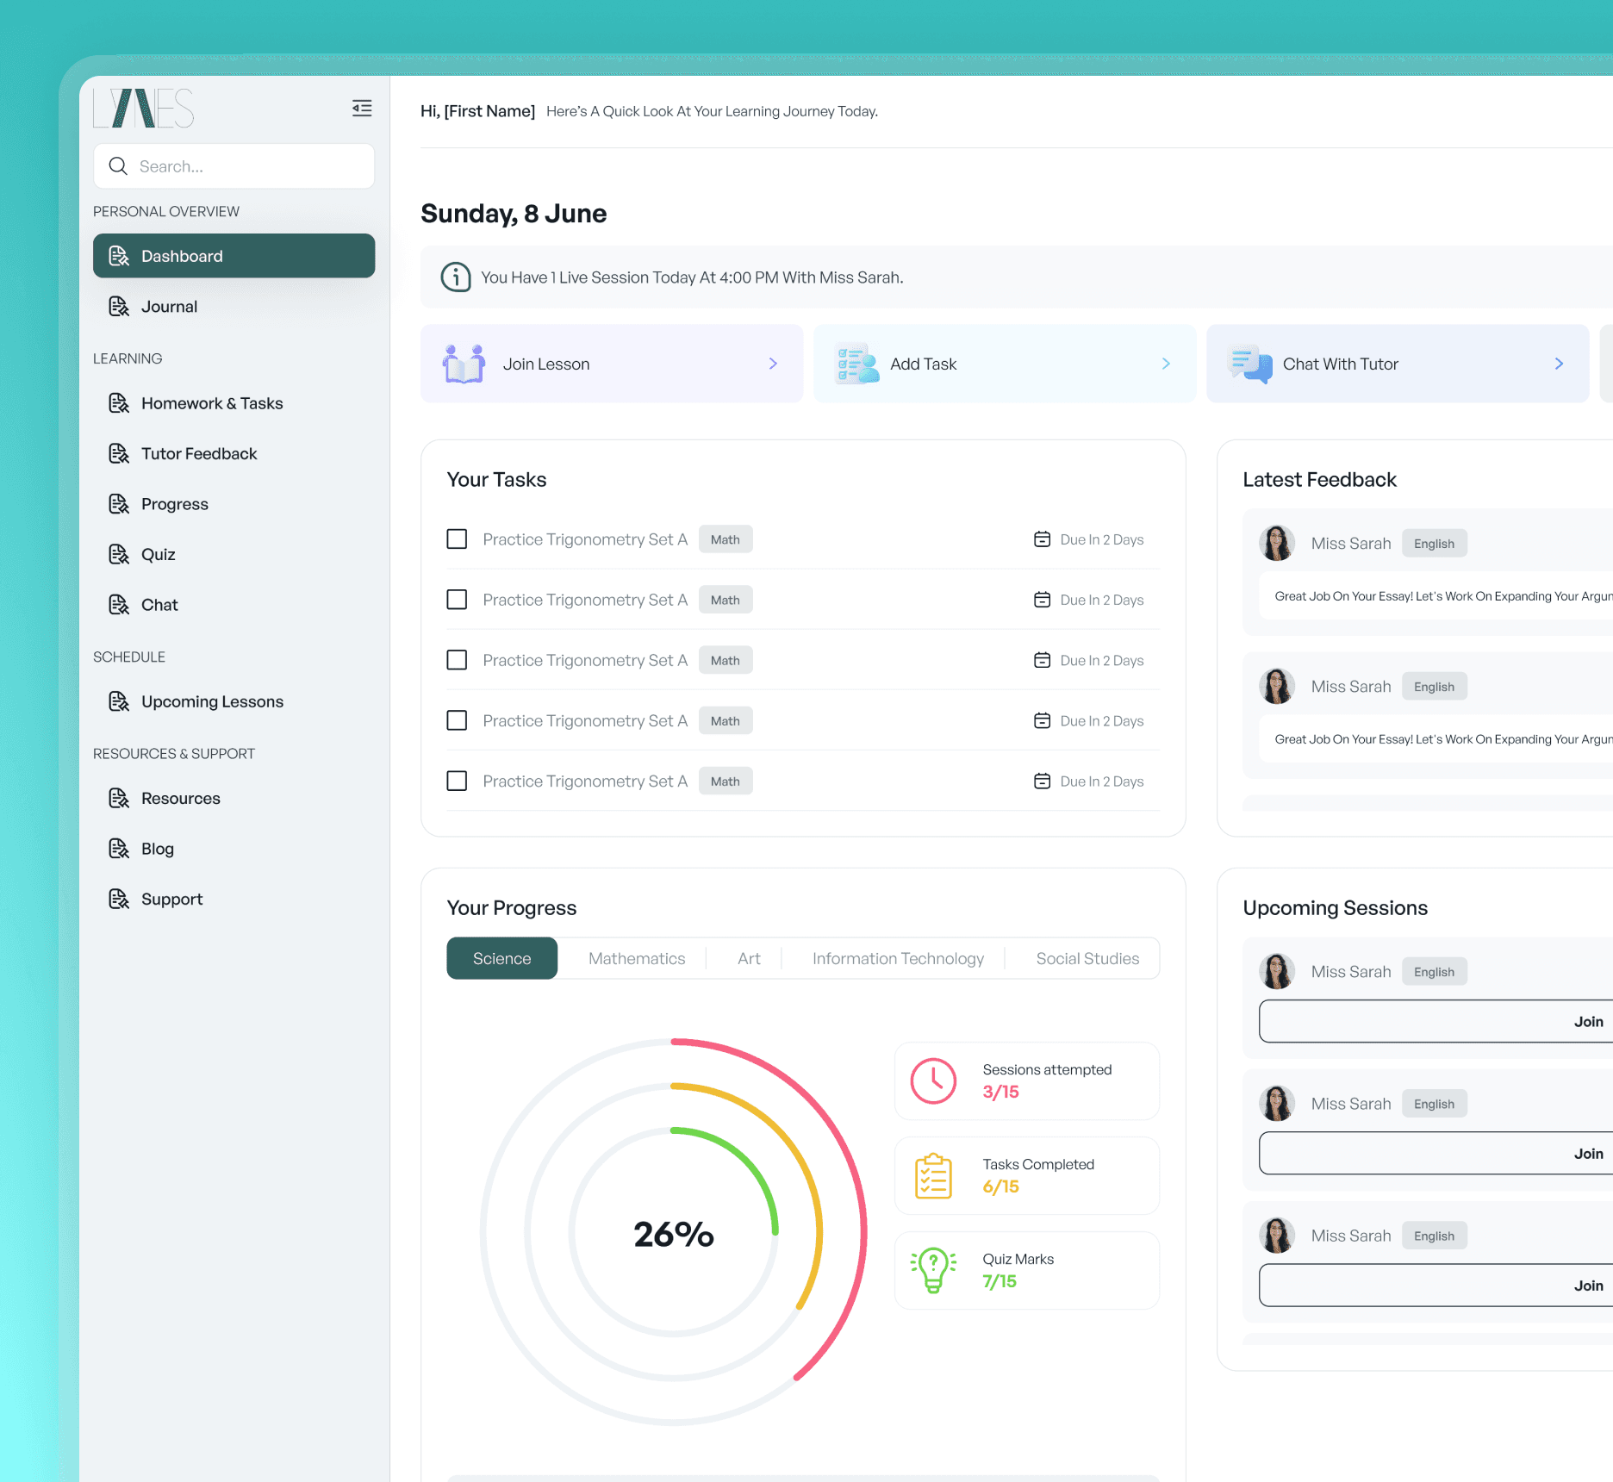Click the clock icon for Sessions attempted
This screenshot has height=1482, width=1613.
934,1081
